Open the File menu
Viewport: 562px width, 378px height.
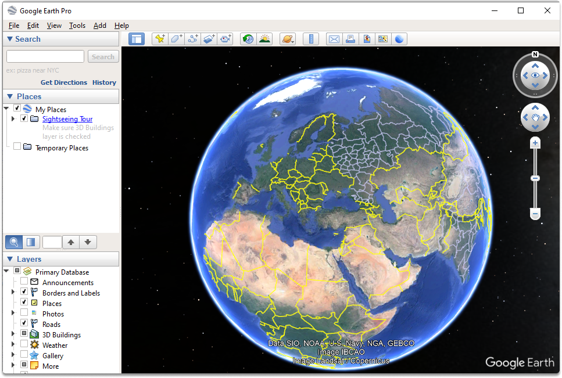(x=14, y=26)
